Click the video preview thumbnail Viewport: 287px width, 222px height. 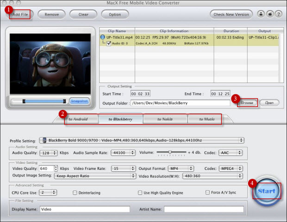pyautogui.click(x=50, y=64)
